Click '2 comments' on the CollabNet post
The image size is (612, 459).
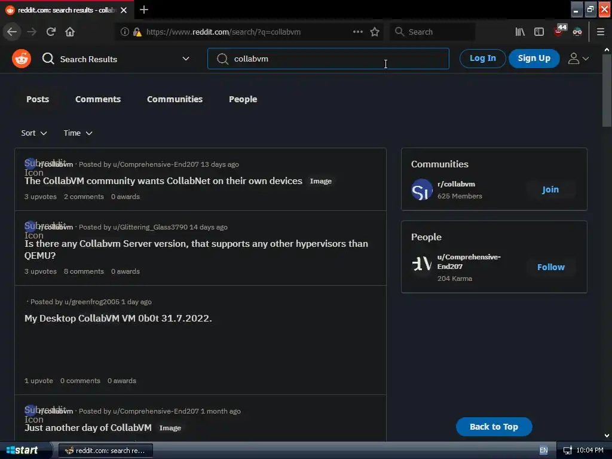[84, 197]
